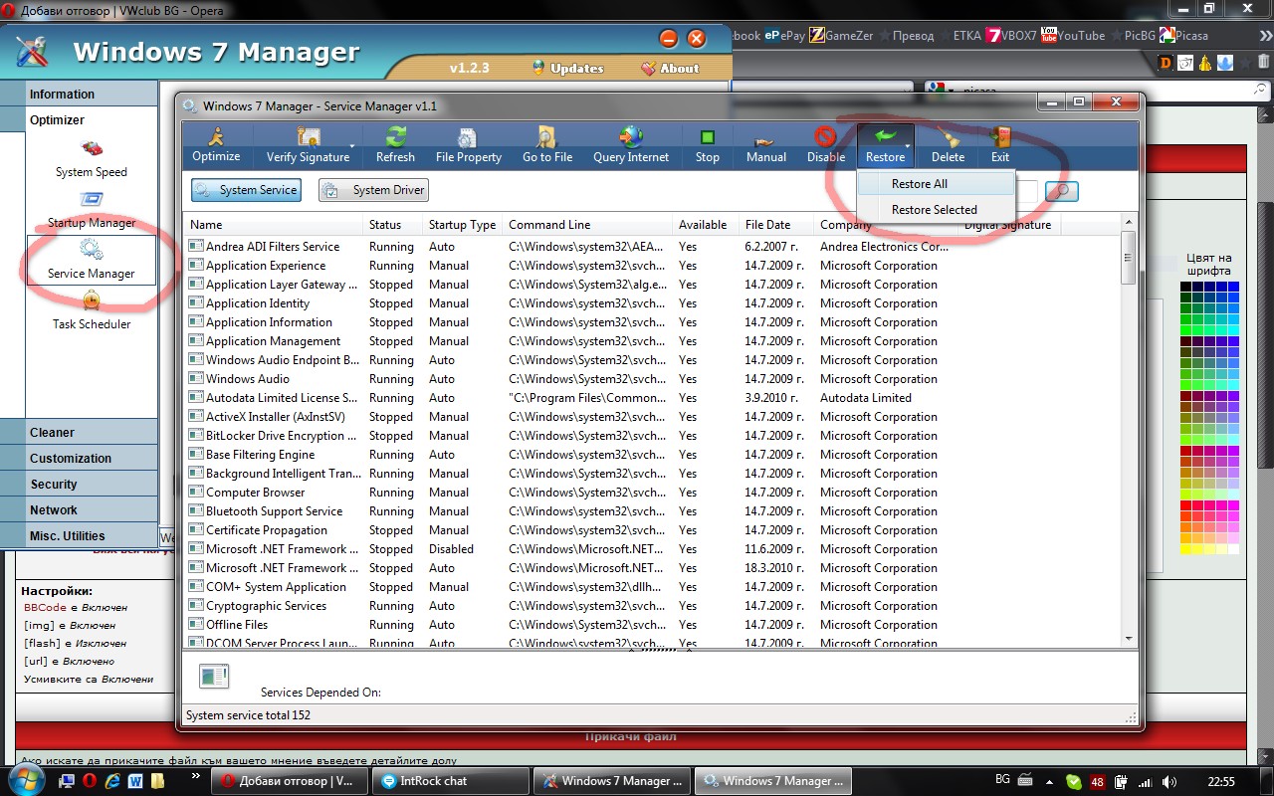
Task: Select Andrea ADI Filters Service row
Action: (x=652, y=247)
